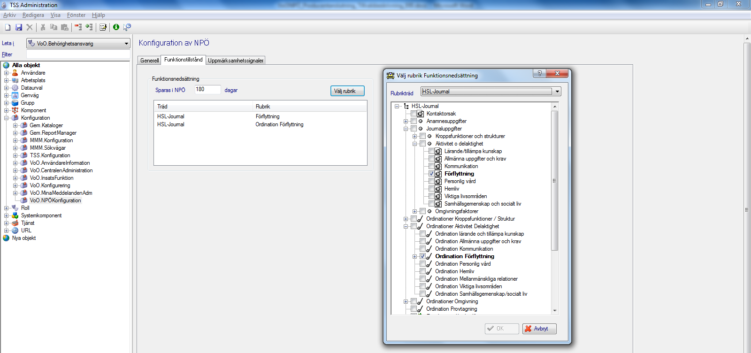Click the Användare user icon in tree
This screenshot has height=353, width=751.
(x=15, y=73)
